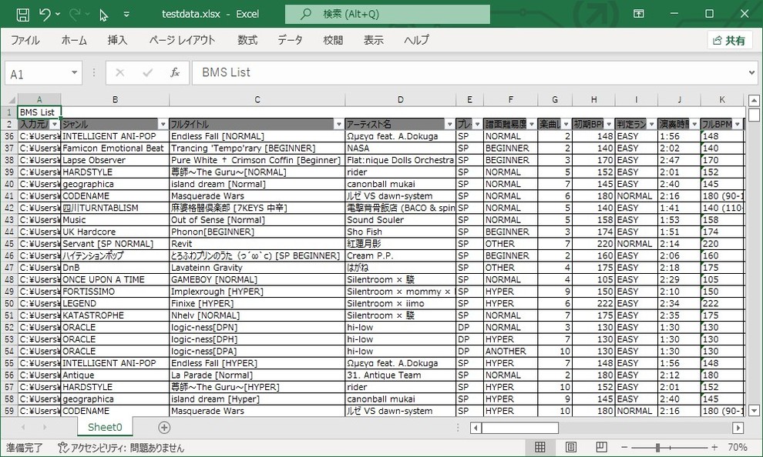The height and width of the screenshot is (457, 763).
Task: Click zoom in plus button
Action: [x=714, y=447]
